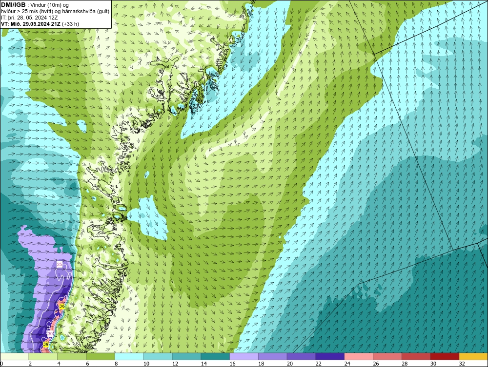
Task: Click the "Vindur (10m) og" header text
Action: (x=50, y=5)
